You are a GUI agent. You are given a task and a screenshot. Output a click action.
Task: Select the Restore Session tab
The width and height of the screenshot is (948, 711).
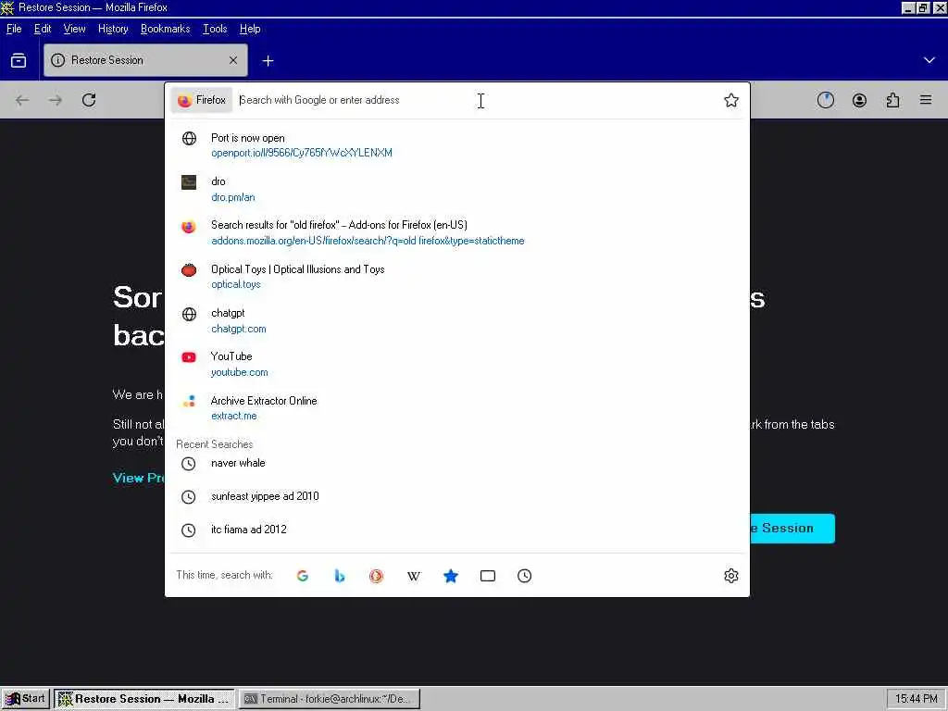[x=145, y=60]
